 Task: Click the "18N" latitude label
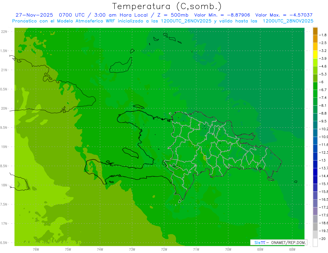(4, 185)
